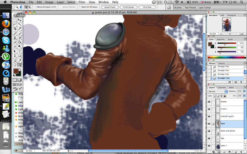Viewport: 247px width, 154px height.
Task: Select the Clone Stamp tool
Action: tap(15, 38)
